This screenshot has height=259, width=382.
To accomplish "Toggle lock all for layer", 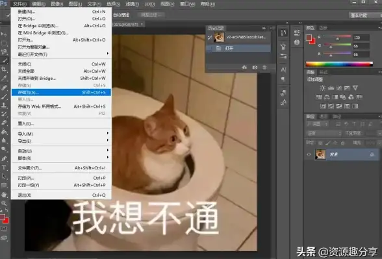I will tap(343, 143).
